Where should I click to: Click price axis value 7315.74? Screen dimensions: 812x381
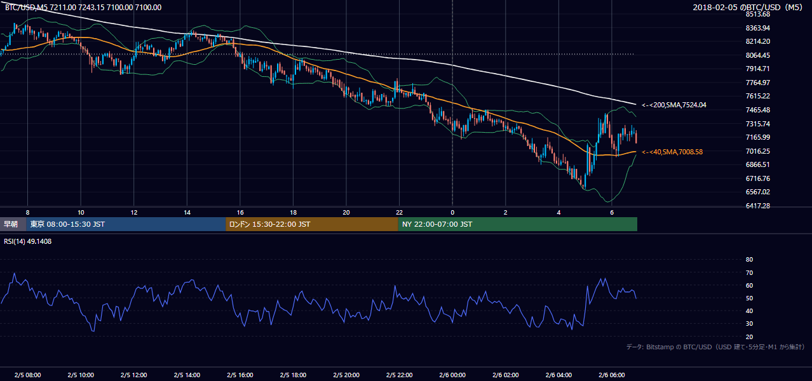tap(758, 124)
